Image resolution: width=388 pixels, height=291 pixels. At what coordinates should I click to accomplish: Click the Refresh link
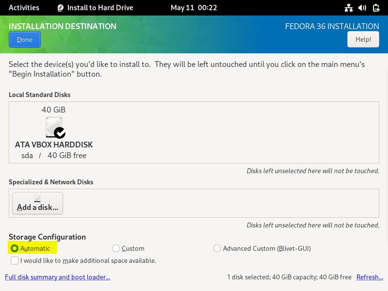370,277
